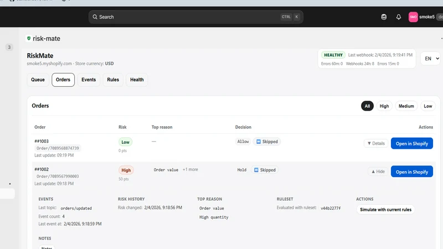Click ruleset version v44b2277f

click(x=331, y=208)
